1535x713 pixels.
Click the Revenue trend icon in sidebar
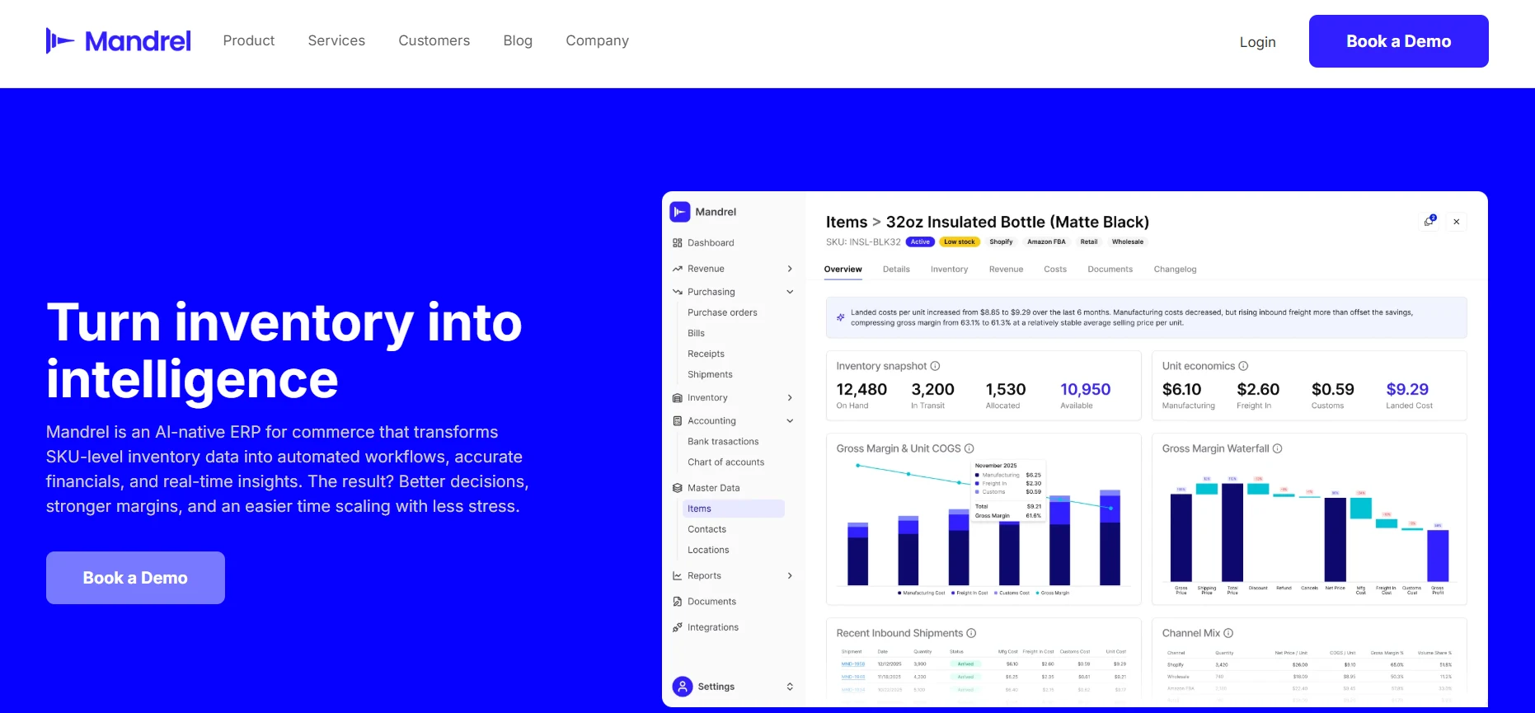(678, 269)
